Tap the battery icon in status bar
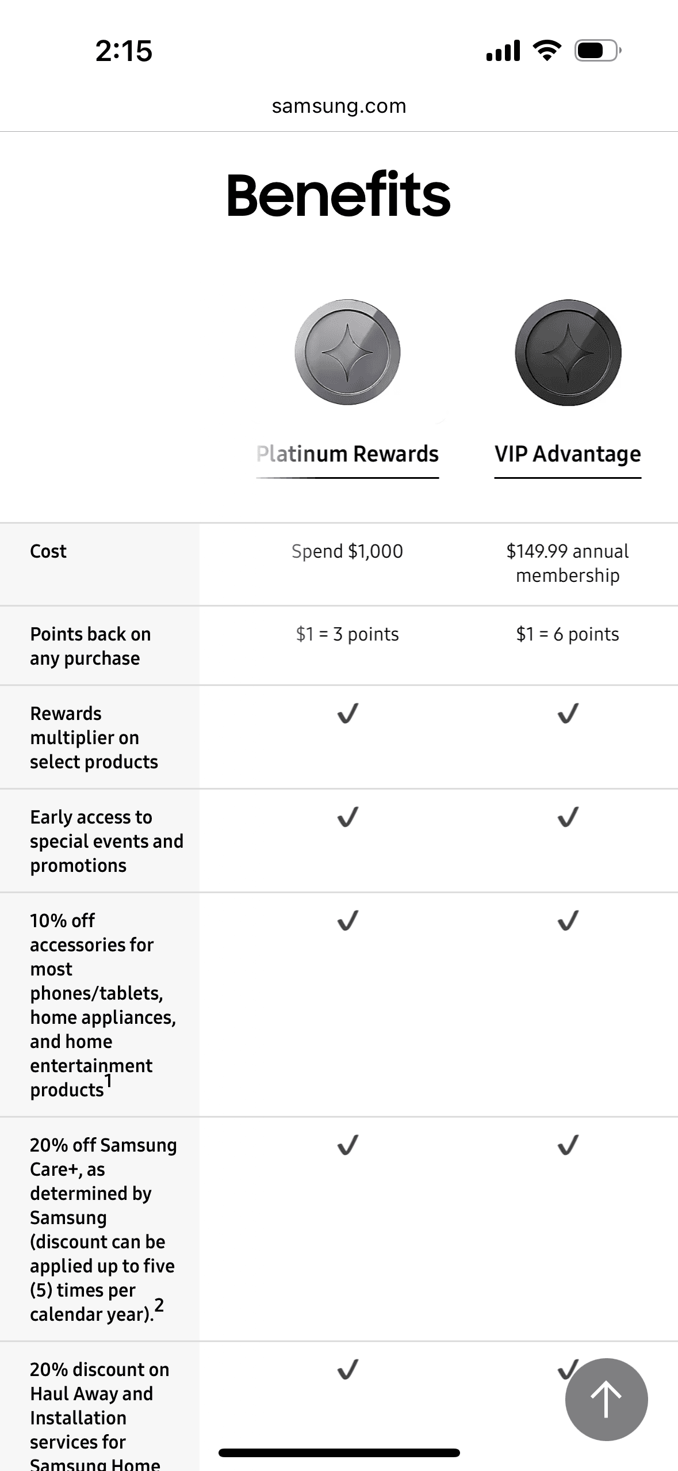 pyautogui.click(x=597, y=51)
